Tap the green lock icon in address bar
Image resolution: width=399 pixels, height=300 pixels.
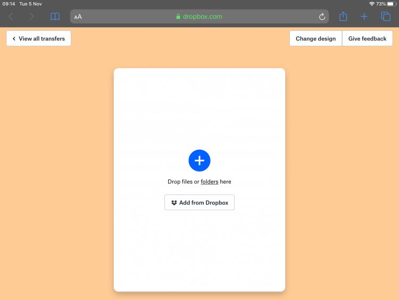tap(178, 17)
